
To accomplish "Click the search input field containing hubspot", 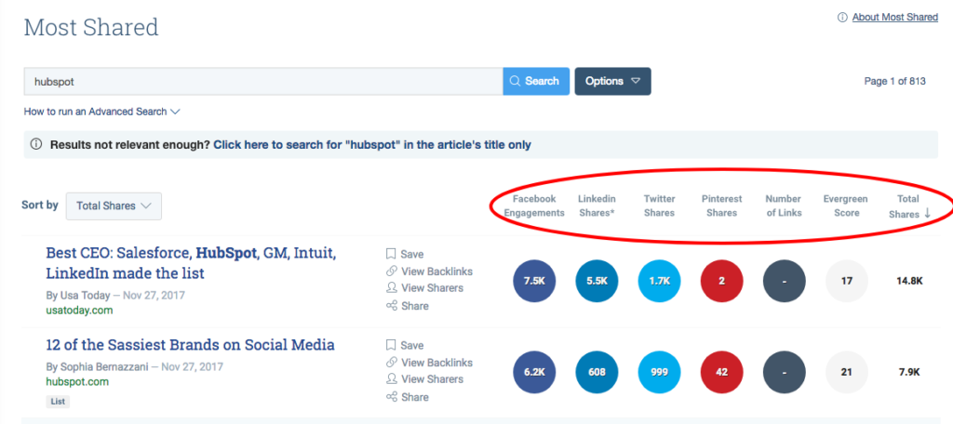I will (263, 81).
